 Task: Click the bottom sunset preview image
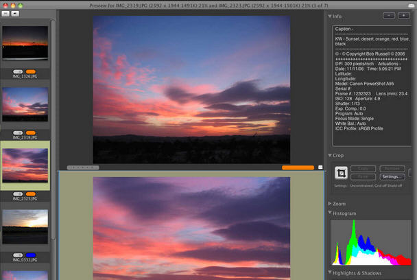(x=191, y=229)
